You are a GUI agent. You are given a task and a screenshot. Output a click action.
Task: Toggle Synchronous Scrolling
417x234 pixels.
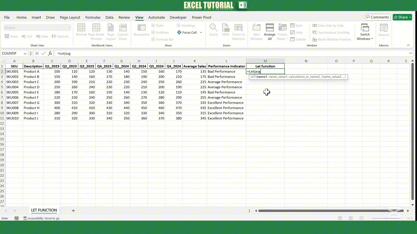[x=331, y=32]
